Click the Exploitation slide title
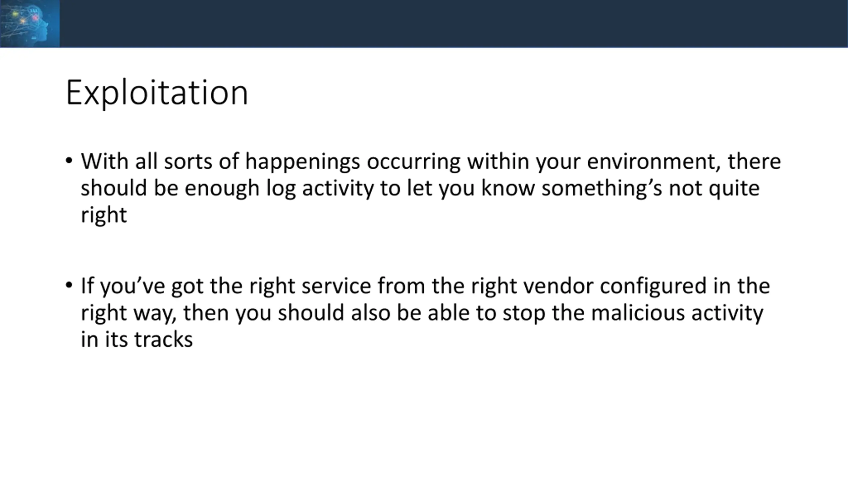The height and width of the screenshot is (477, 848). (157, 93)
